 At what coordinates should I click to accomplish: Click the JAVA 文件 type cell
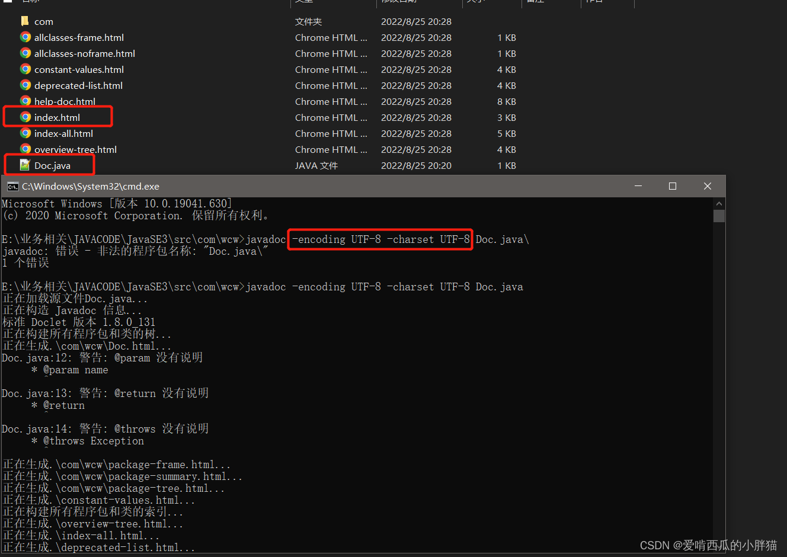click(316, 165)
